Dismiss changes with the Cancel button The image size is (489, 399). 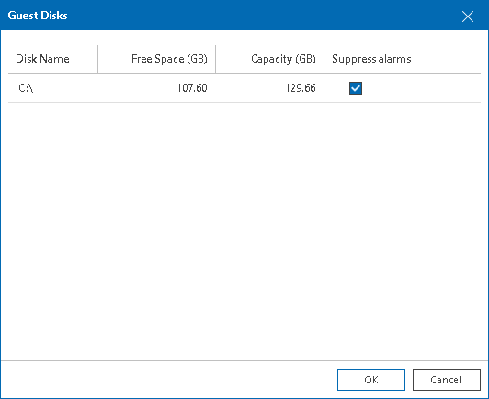(x=447, y=380)
